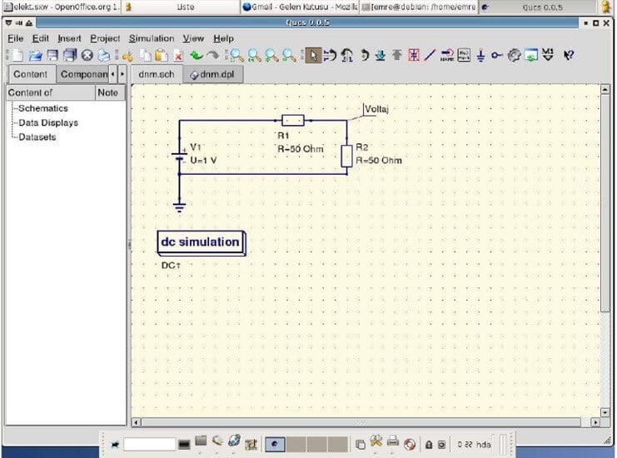Screen dimensions: 617x458
Task: Click the horizontal scrollbar under the schematic
Action: coord(365,422)
